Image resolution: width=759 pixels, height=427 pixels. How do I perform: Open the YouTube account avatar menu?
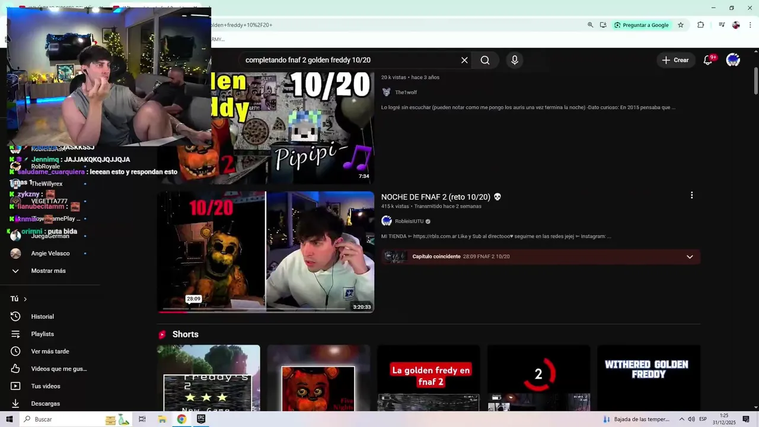coord(733,60)
